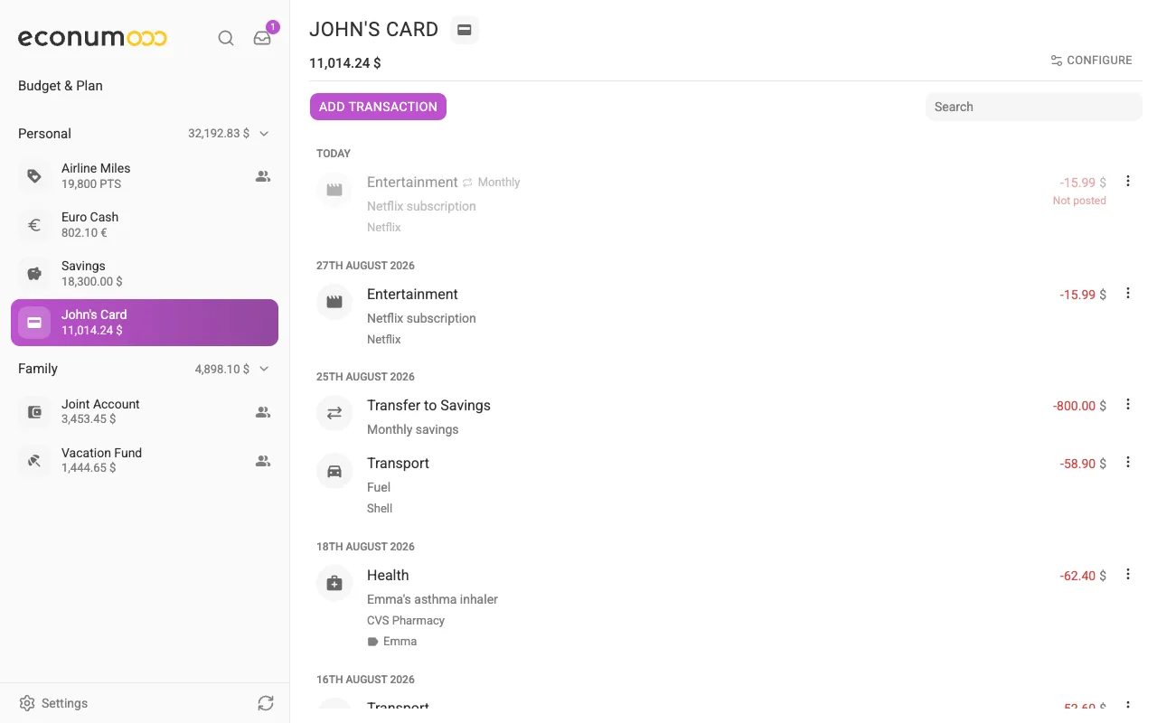Open menu for unposted Netflix transaction
Screen dimensions: 1157x723
(1128, 181)
